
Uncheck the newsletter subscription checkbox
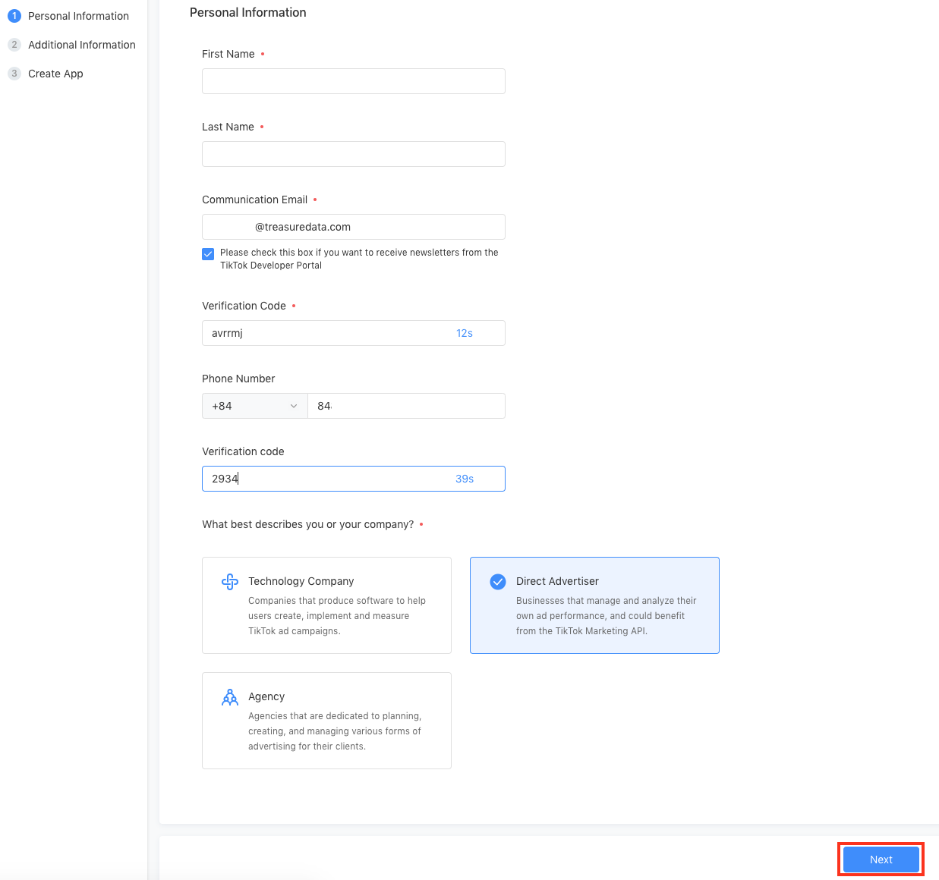coord(208,254)
